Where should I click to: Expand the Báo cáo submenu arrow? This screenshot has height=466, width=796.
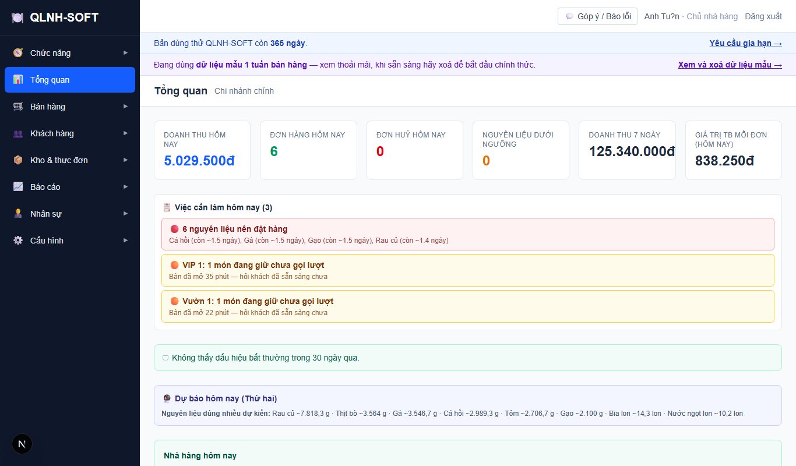coord(125,187)
